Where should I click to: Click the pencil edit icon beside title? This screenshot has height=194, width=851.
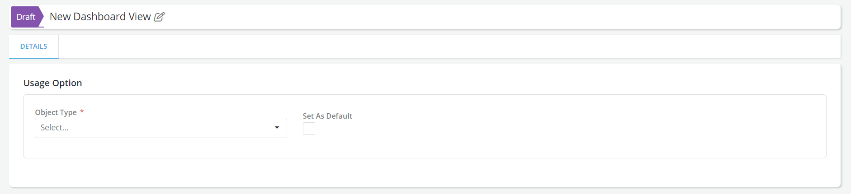click(x=159, y=17)
